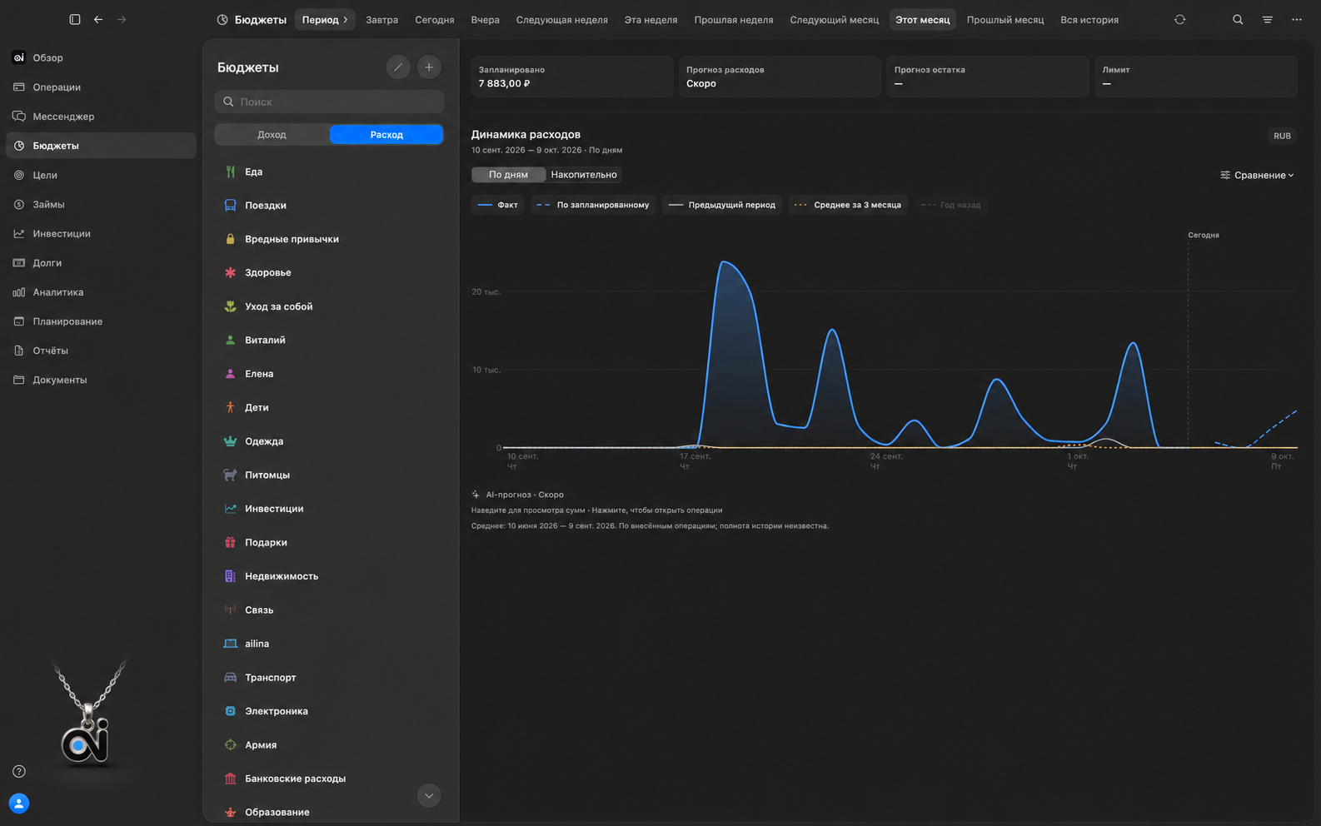This screenshot has width=1321, height=826.
Task: Click the pencil edit budgets button
Action: point(398,67)
